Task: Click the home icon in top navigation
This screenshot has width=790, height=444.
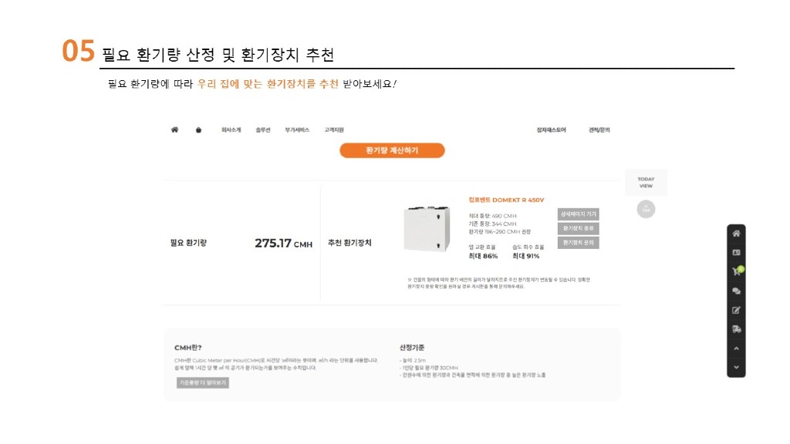Action: pos(175,130)
